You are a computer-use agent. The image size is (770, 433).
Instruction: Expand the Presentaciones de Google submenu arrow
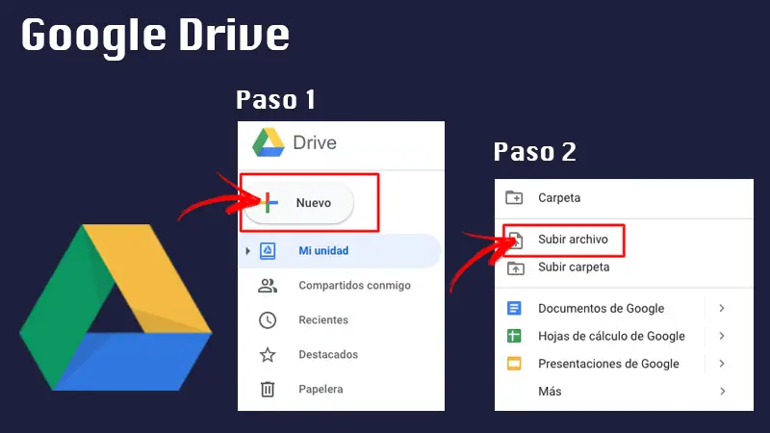pos(722,364)
